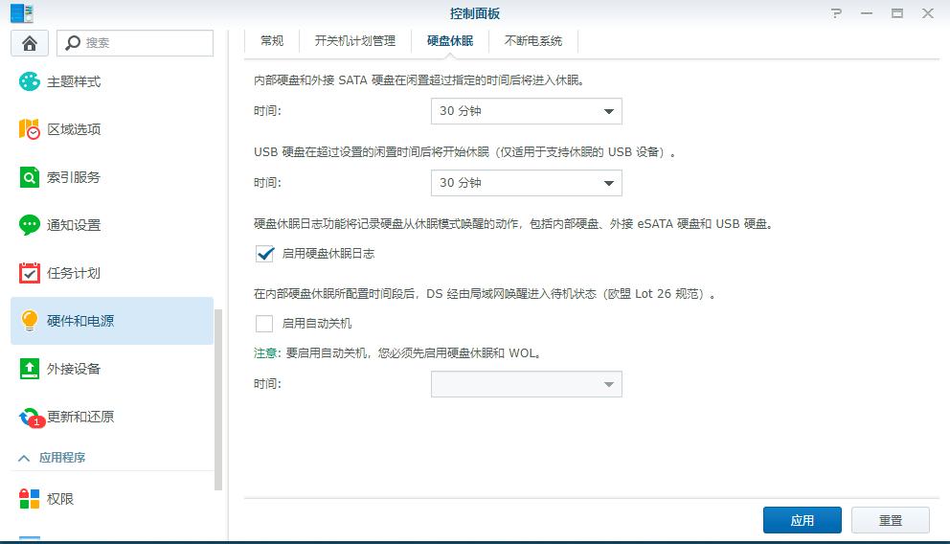Switch to 不断电系统 tab
Image resolution: width=950 pixels, height=544 pixels.
tap(533, 41)
